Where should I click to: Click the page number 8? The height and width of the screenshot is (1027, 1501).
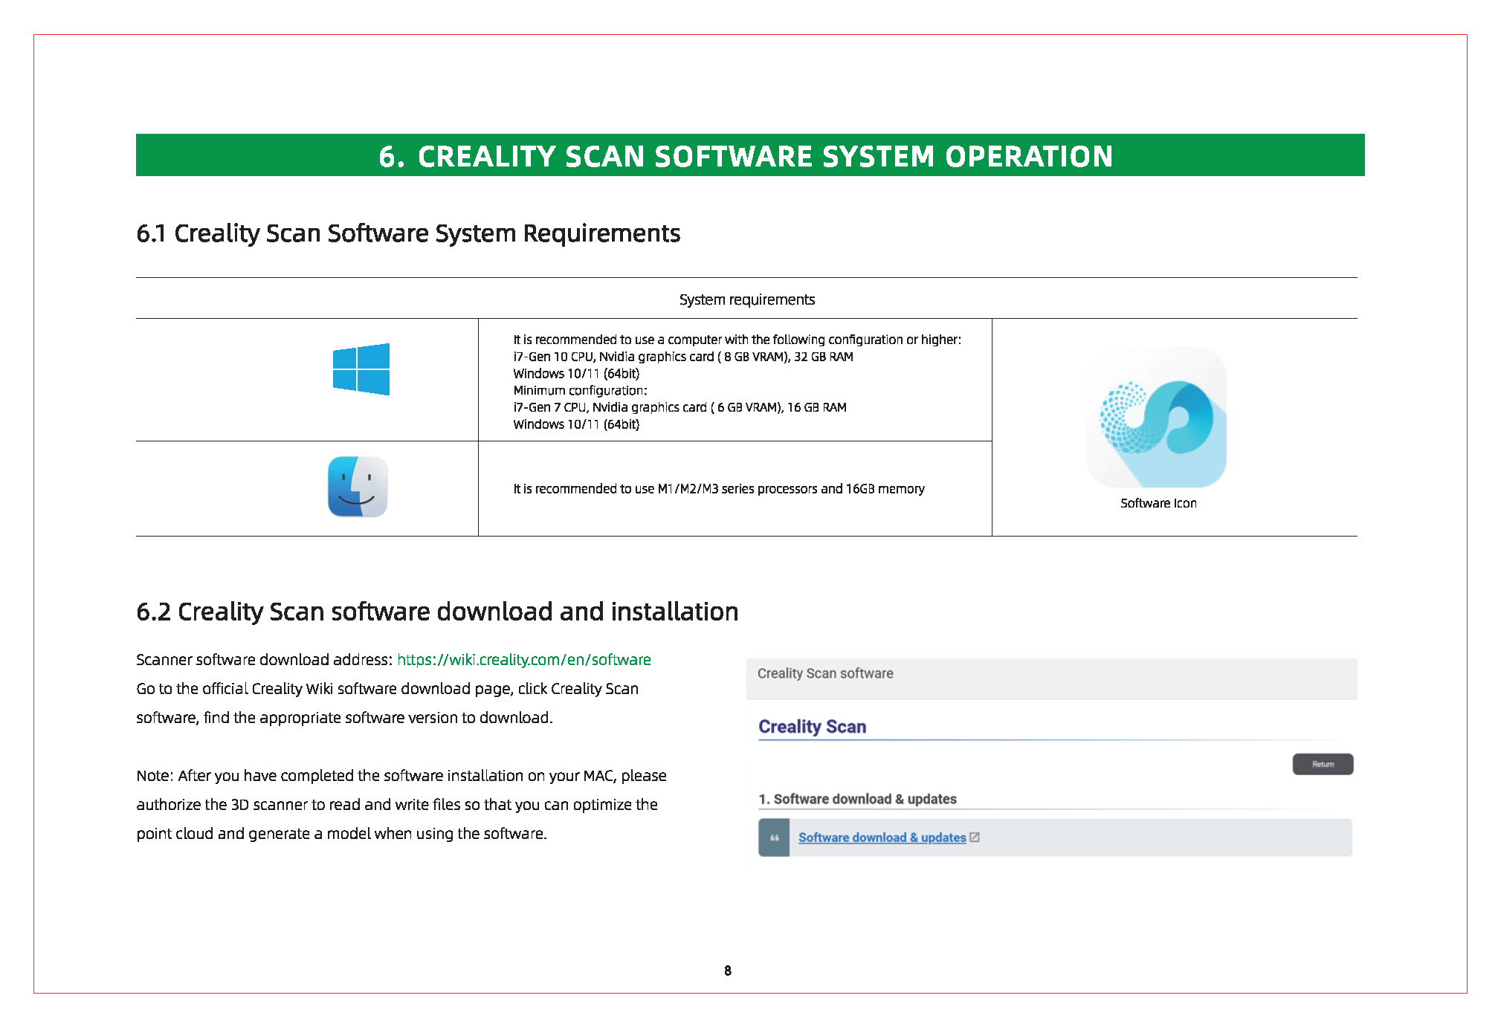point(728,971)
